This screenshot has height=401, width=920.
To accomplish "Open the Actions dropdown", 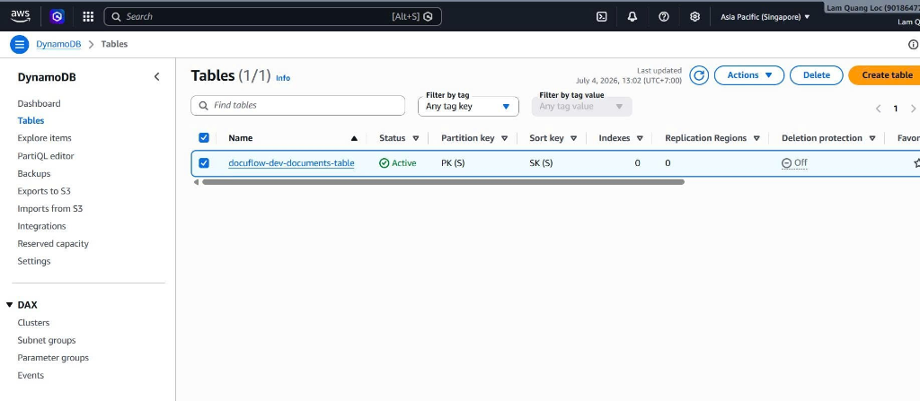I will 749,75.
